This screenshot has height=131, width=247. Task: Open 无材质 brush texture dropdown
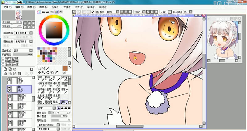point(58,129)
